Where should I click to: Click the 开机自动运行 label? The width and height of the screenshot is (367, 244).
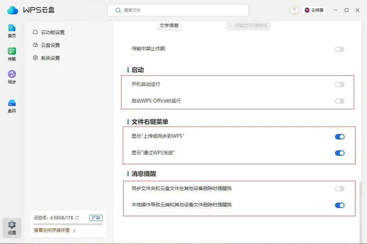click(x=146, y=84)
